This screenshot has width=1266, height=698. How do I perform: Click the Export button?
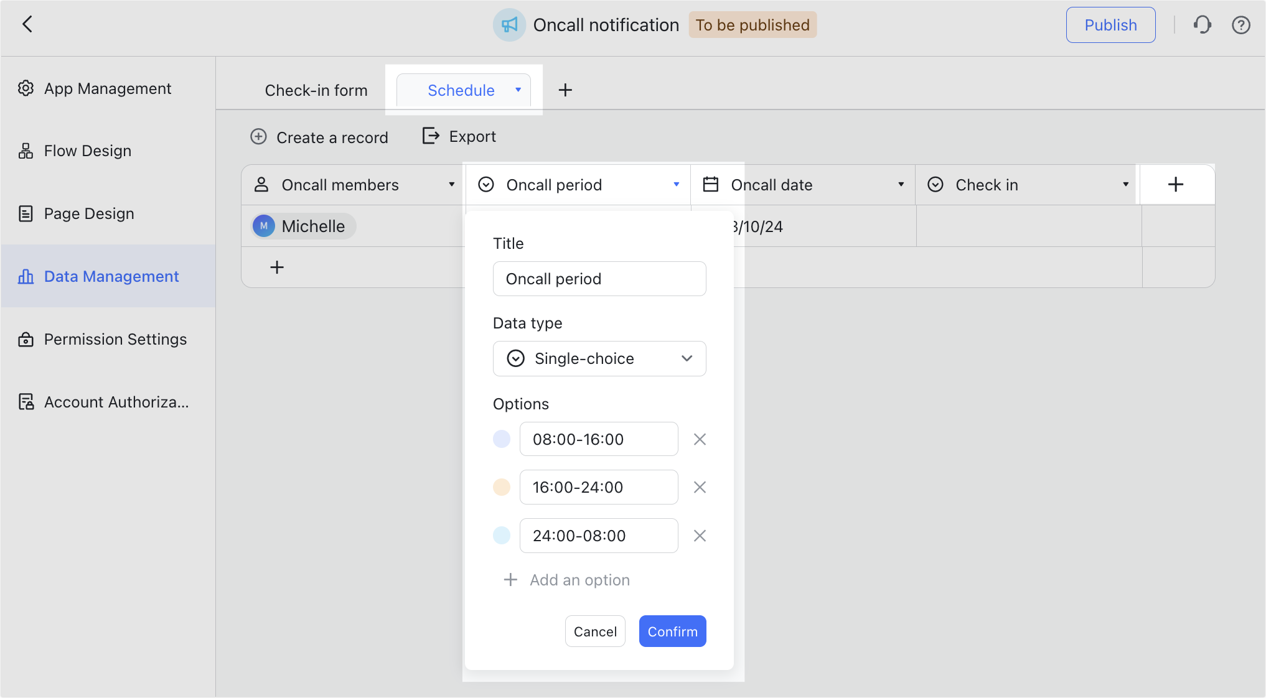(x=459, y=136)
